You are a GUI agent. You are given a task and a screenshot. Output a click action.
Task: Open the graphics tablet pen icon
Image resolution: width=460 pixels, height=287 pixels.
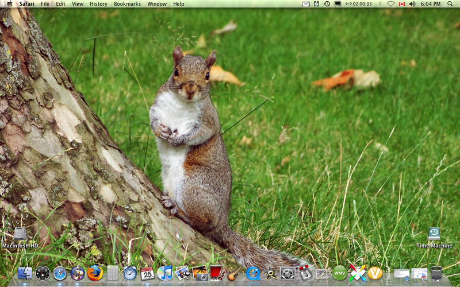tap(322, 274)
